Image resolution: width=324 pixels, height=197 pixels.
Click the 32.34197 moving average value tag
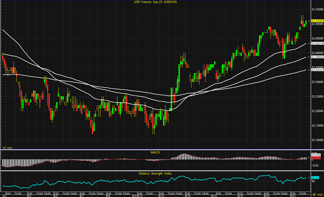click(x=316, y=70)
